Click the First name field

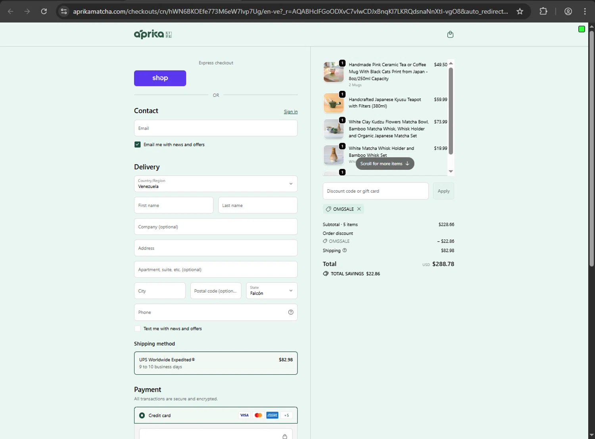174,205
